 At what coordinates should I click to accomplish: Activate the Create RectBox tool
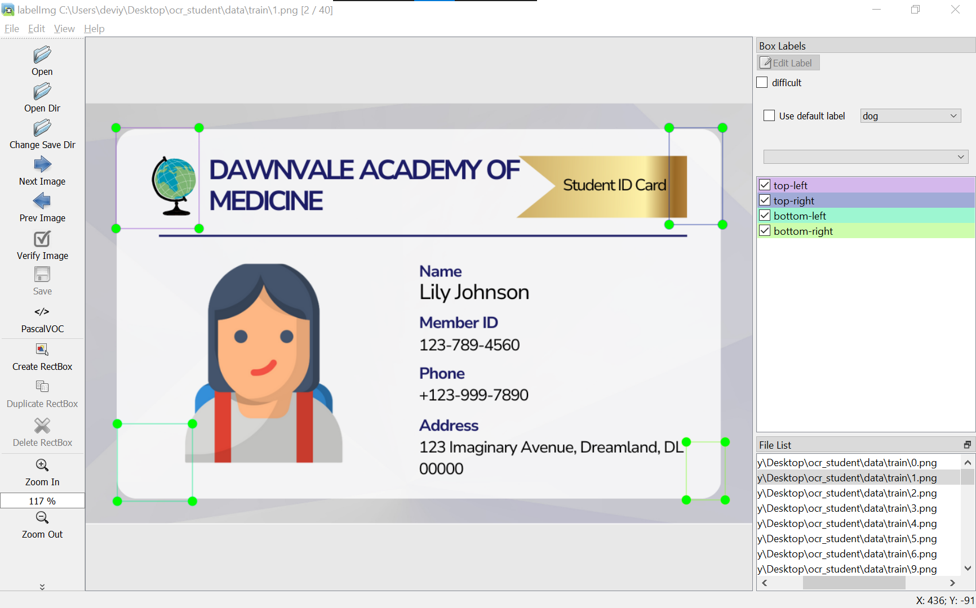(x=42, y=349)
